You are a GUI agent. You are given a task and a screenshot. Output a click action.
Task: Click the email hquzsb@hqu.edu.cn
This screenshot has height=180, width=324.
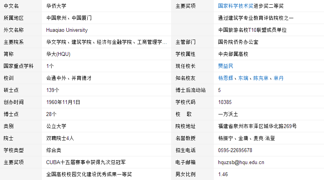click(x=241, y=162)
